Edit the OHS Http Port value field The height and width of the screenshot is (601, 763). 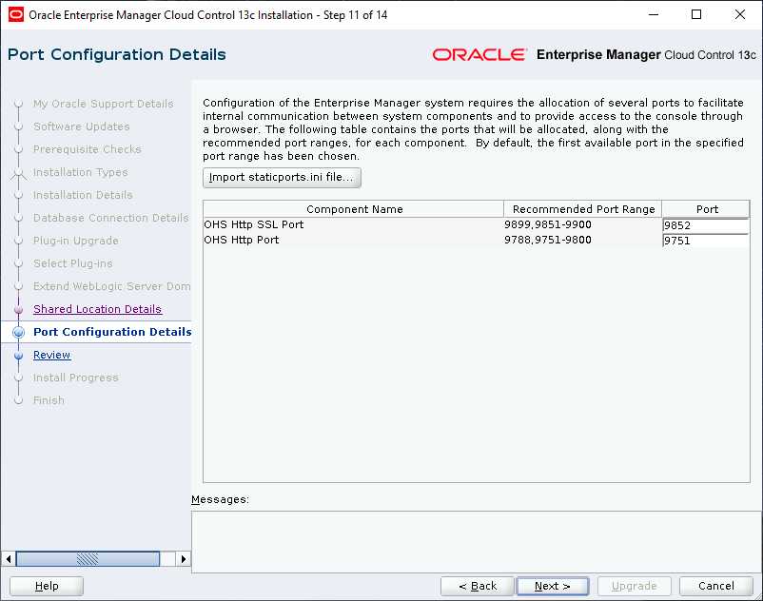point(706,241)
